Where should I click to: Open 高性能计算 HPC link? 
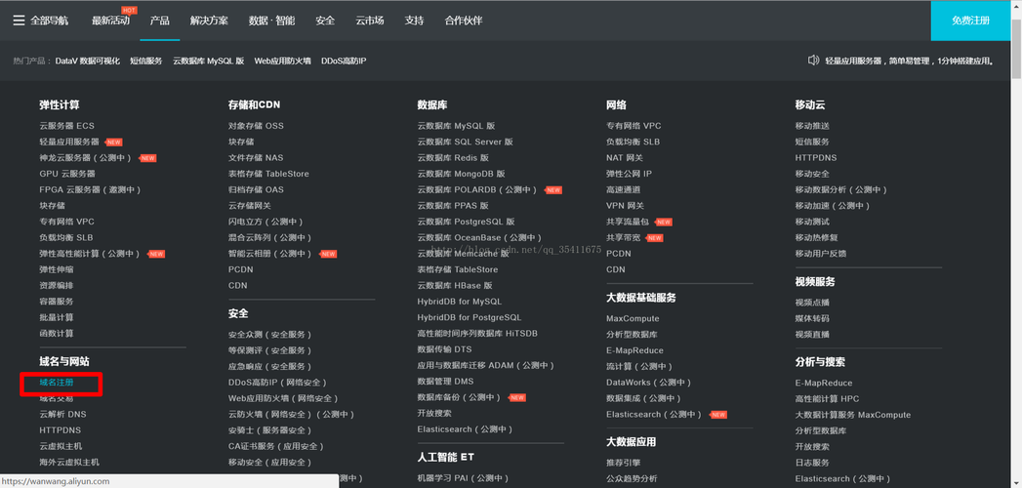[827, 399]
